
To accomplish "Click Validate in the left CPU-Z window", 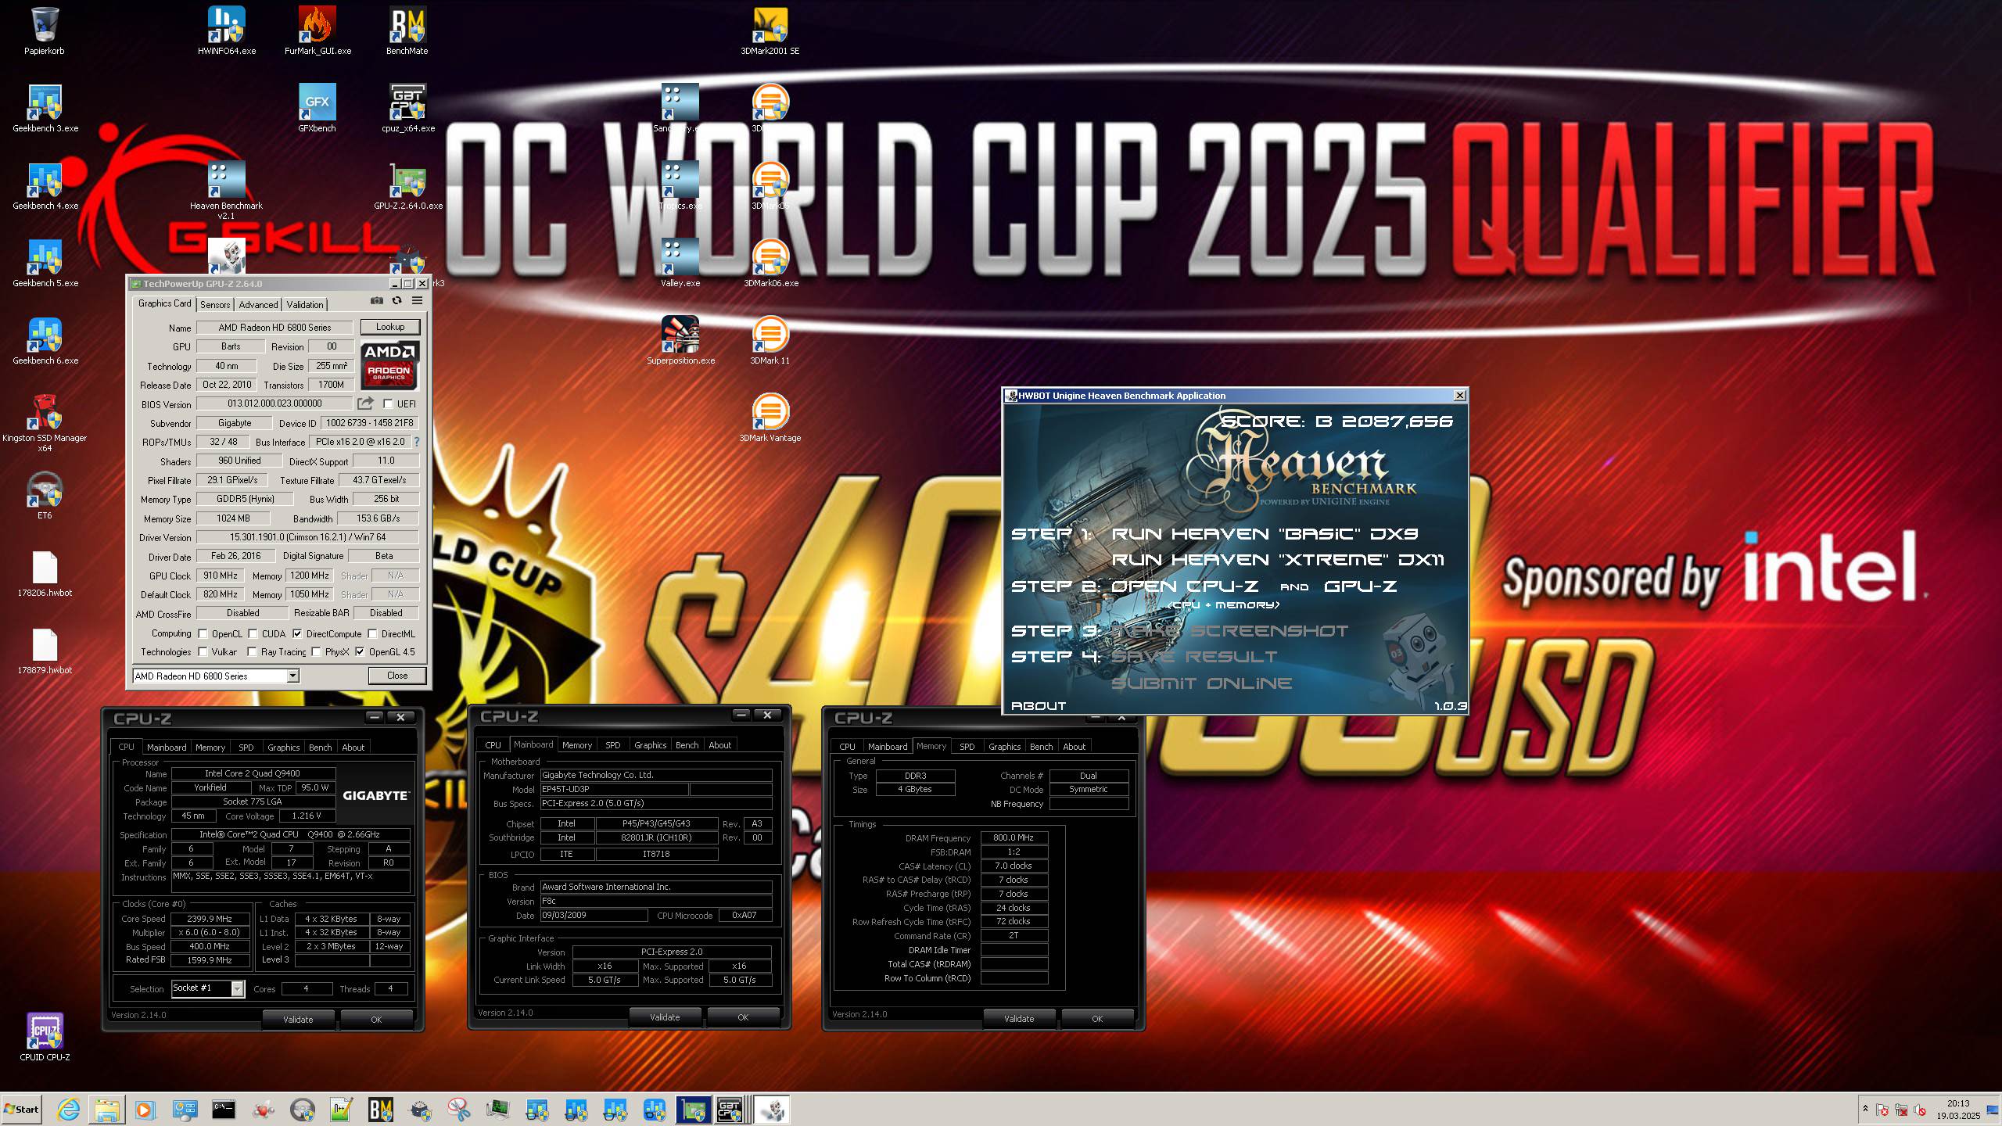I will (298, 1020).
